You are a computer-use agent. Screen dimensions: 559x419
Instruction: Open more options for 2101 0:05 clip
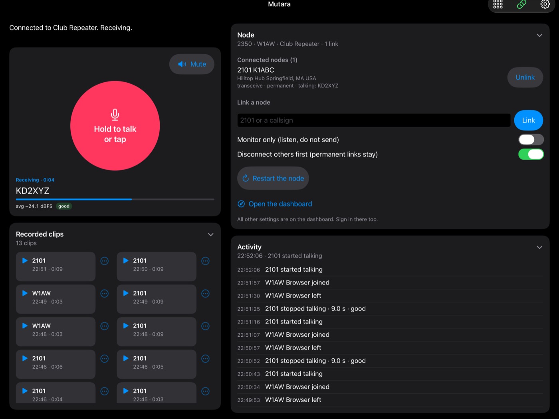coord(206,359)
